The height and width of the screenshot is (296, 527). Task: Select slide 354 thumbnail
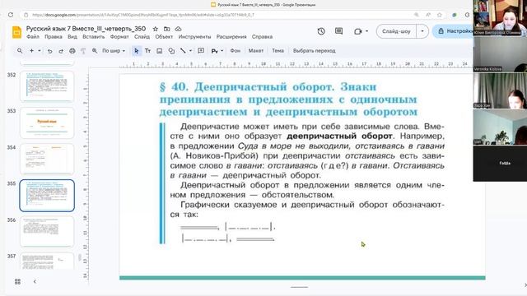[47, 159]
